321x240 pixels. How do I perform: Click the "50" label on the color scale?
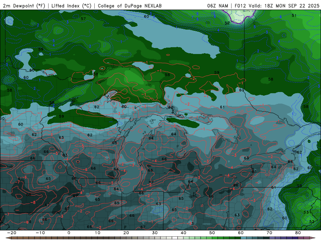[x=212, y=233]
